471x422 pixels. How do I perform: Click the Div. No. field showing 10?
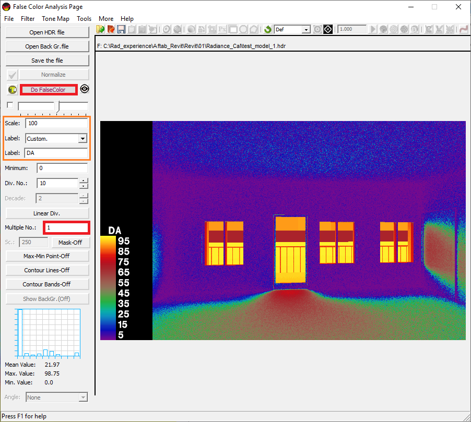pyautogui.click(x=57, y=183)
